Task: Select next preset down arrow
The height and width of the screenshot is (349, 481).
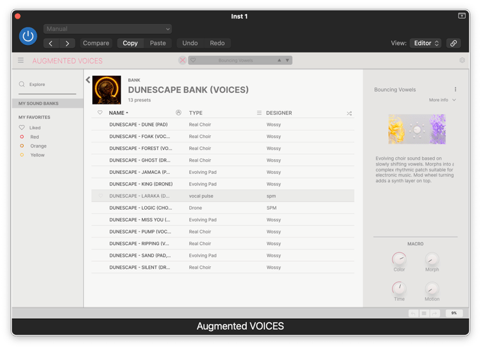Action: pos(287,60)
